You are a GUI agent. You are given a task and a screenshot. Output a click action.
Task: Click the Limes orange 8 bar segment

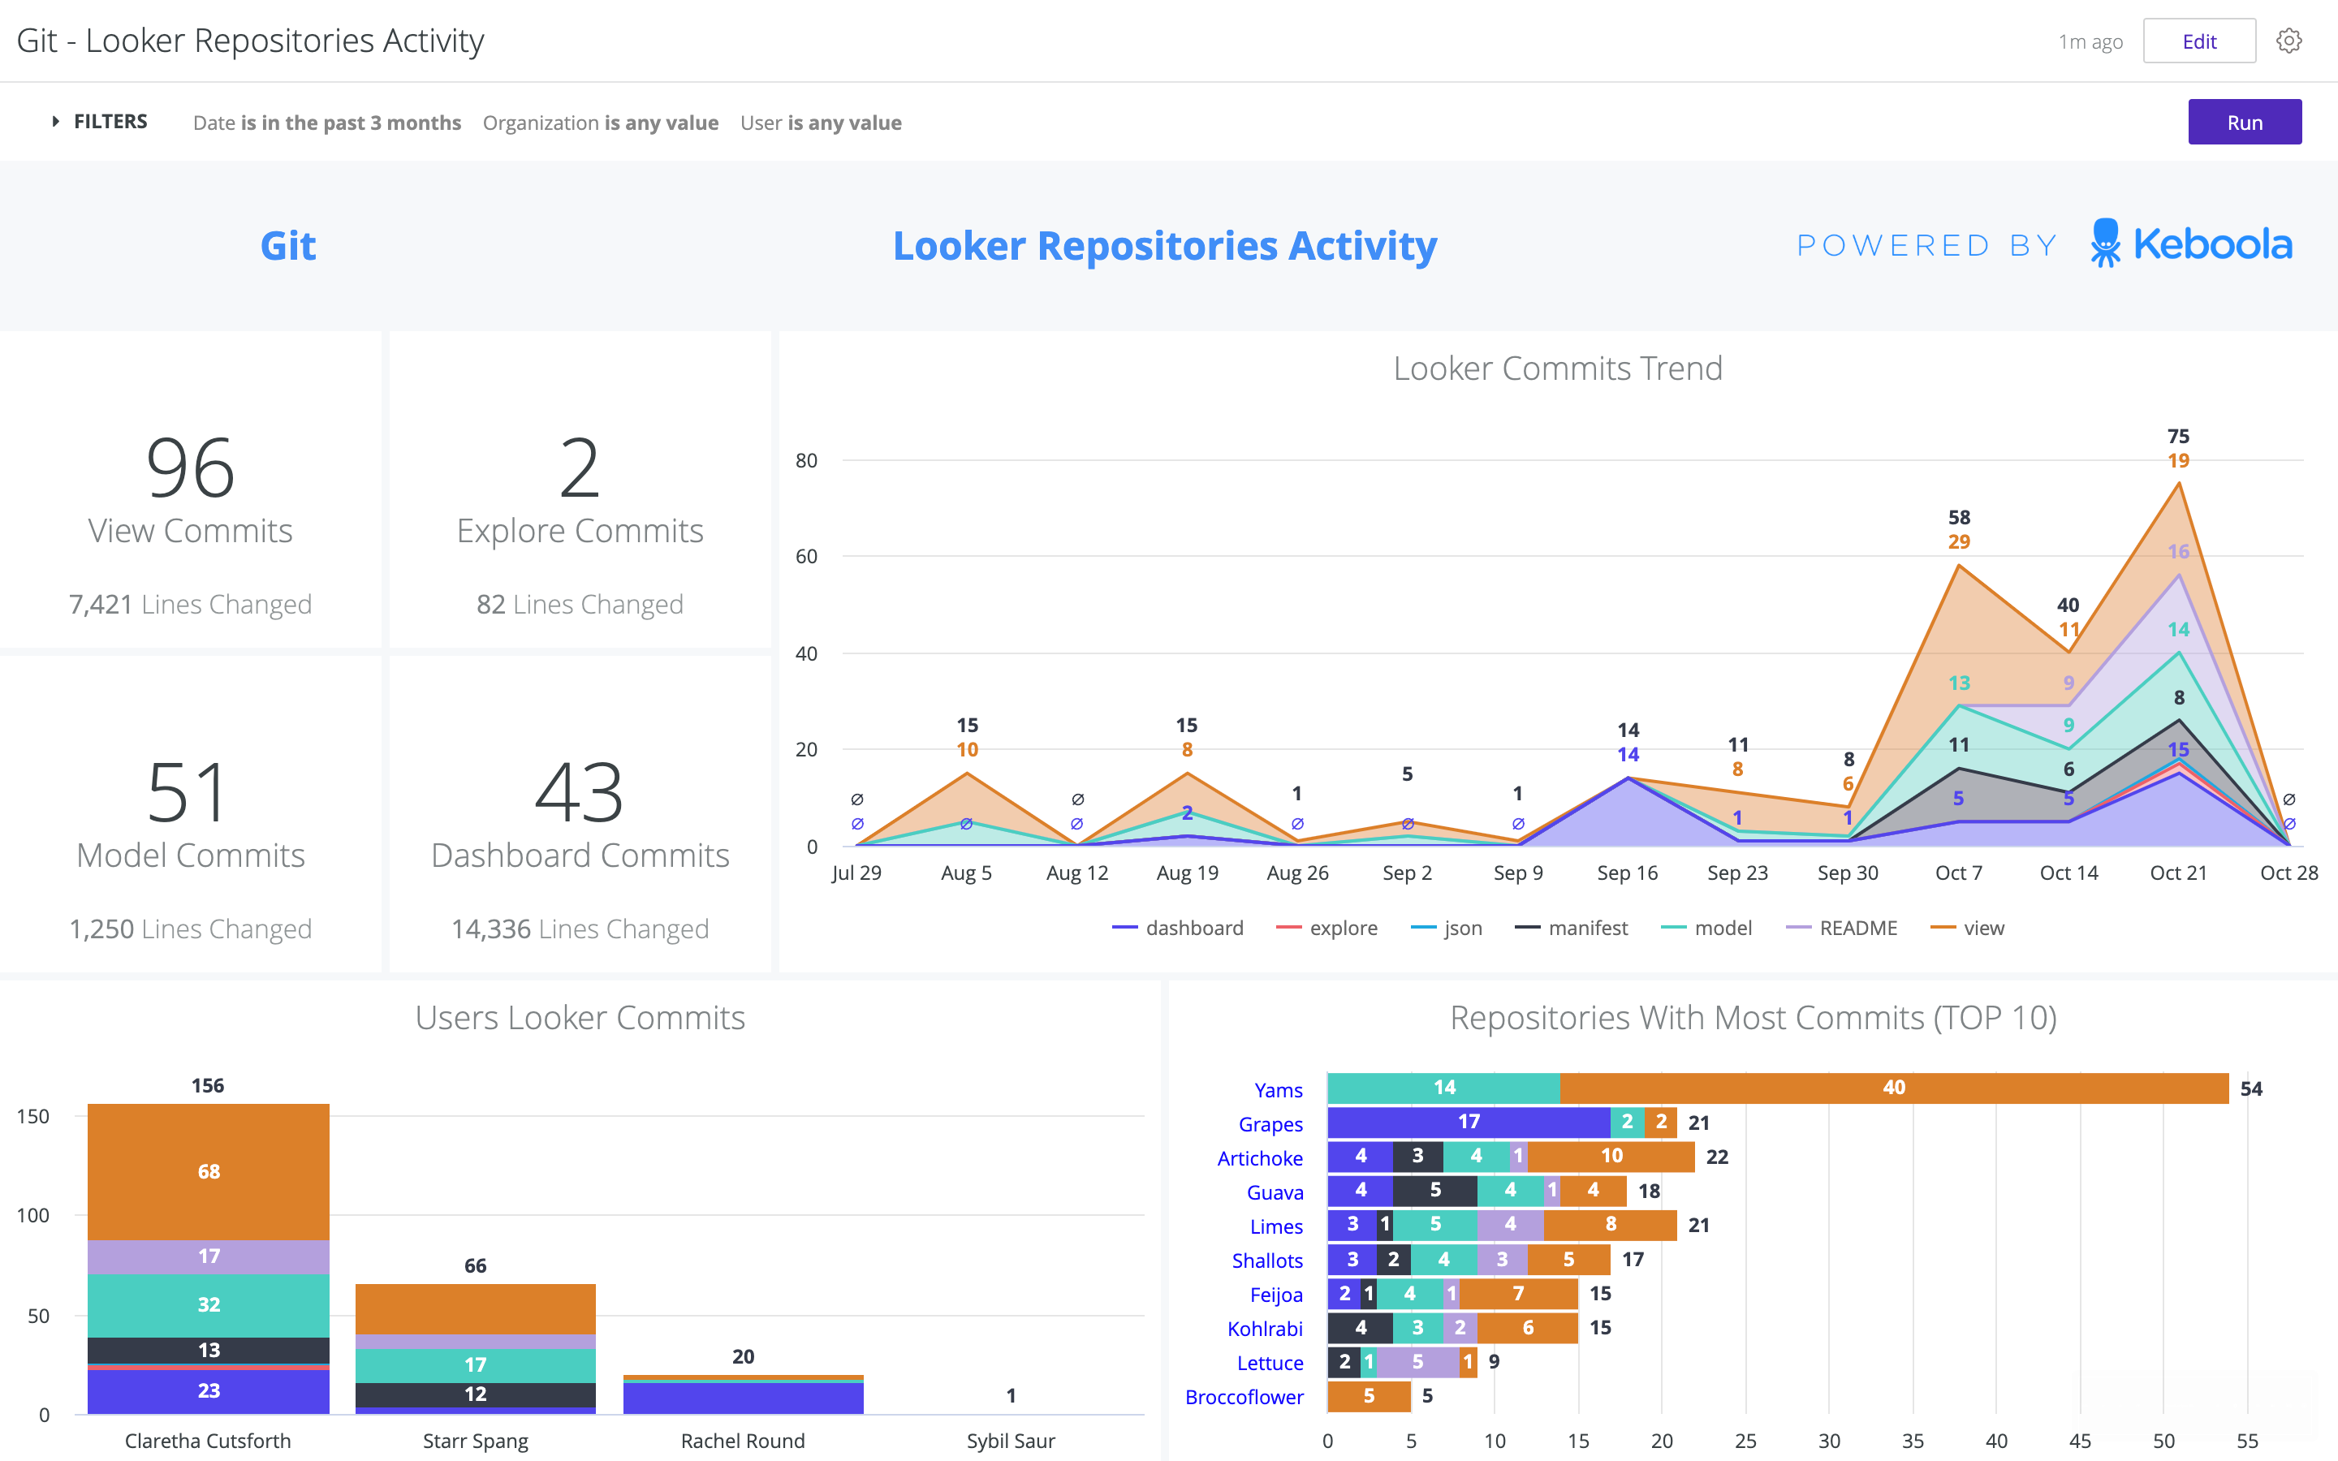[x=1611, y=1224]
